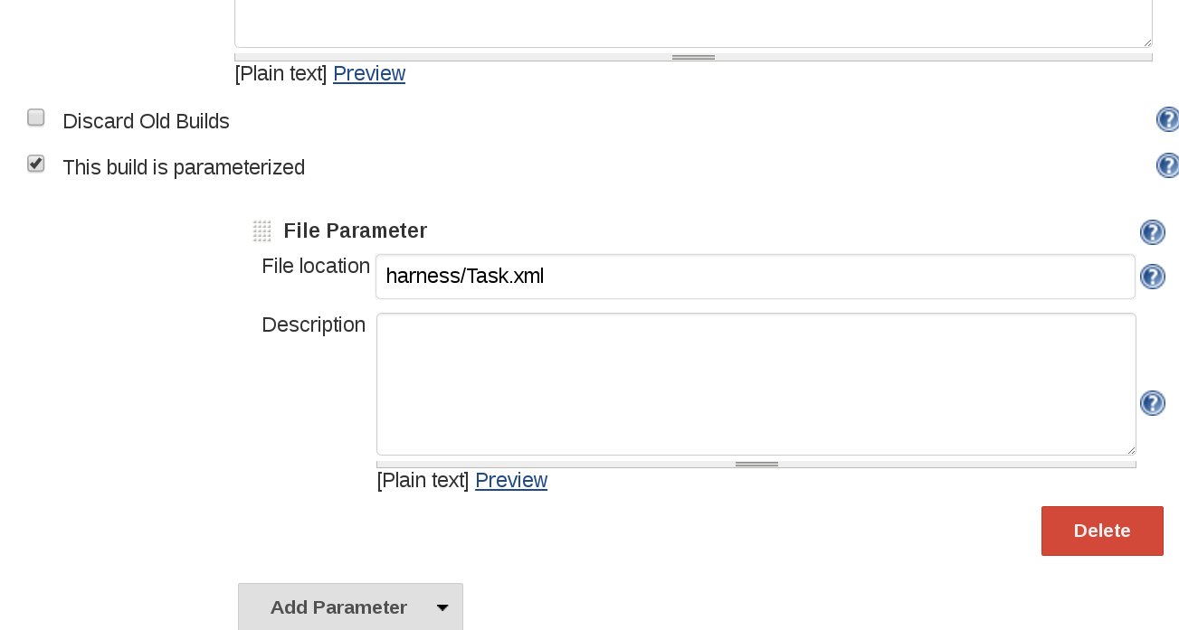
Task: Open help for Discard Old Builds
Action: pos(1167,120)
